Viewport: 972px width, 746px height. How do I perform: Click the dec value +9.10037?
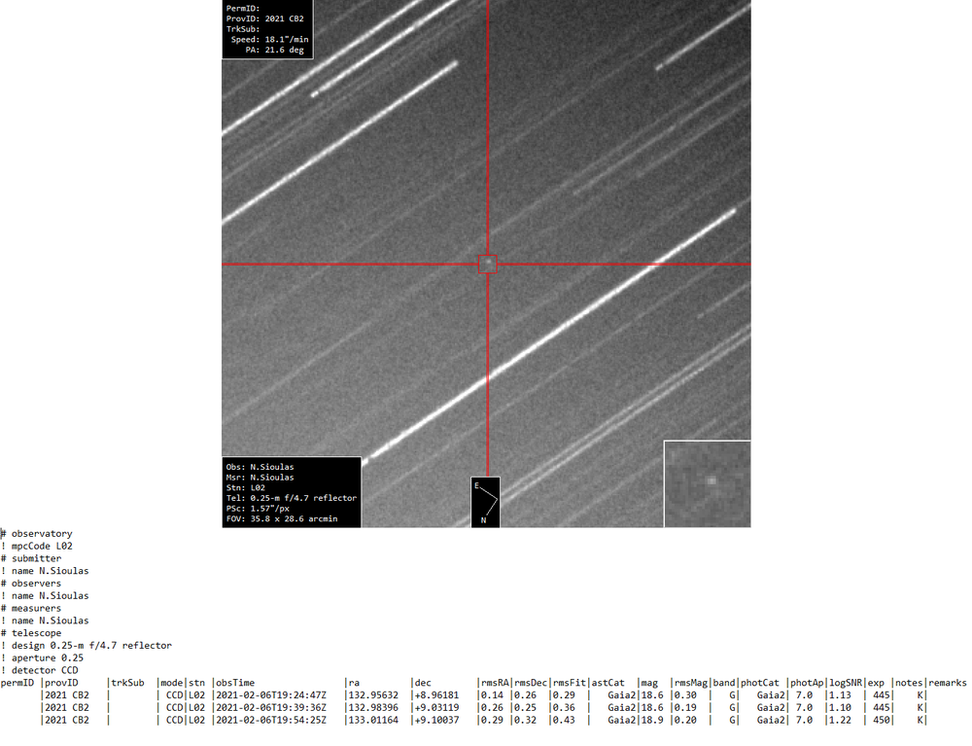pos(436,721)
